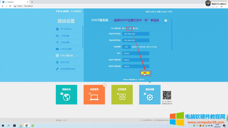This screenshot has height=128, width=228.
Task: Select the DHCP 关 radio button
Action: (x=128, y=28)
